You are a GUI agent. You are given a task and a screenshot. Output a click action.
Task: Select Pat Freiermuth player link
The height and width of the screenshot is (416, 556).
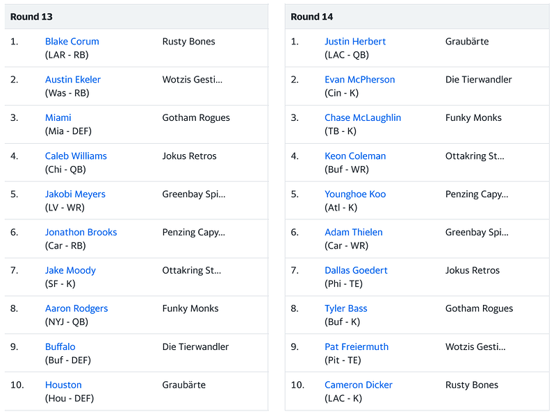click(357, 347)
